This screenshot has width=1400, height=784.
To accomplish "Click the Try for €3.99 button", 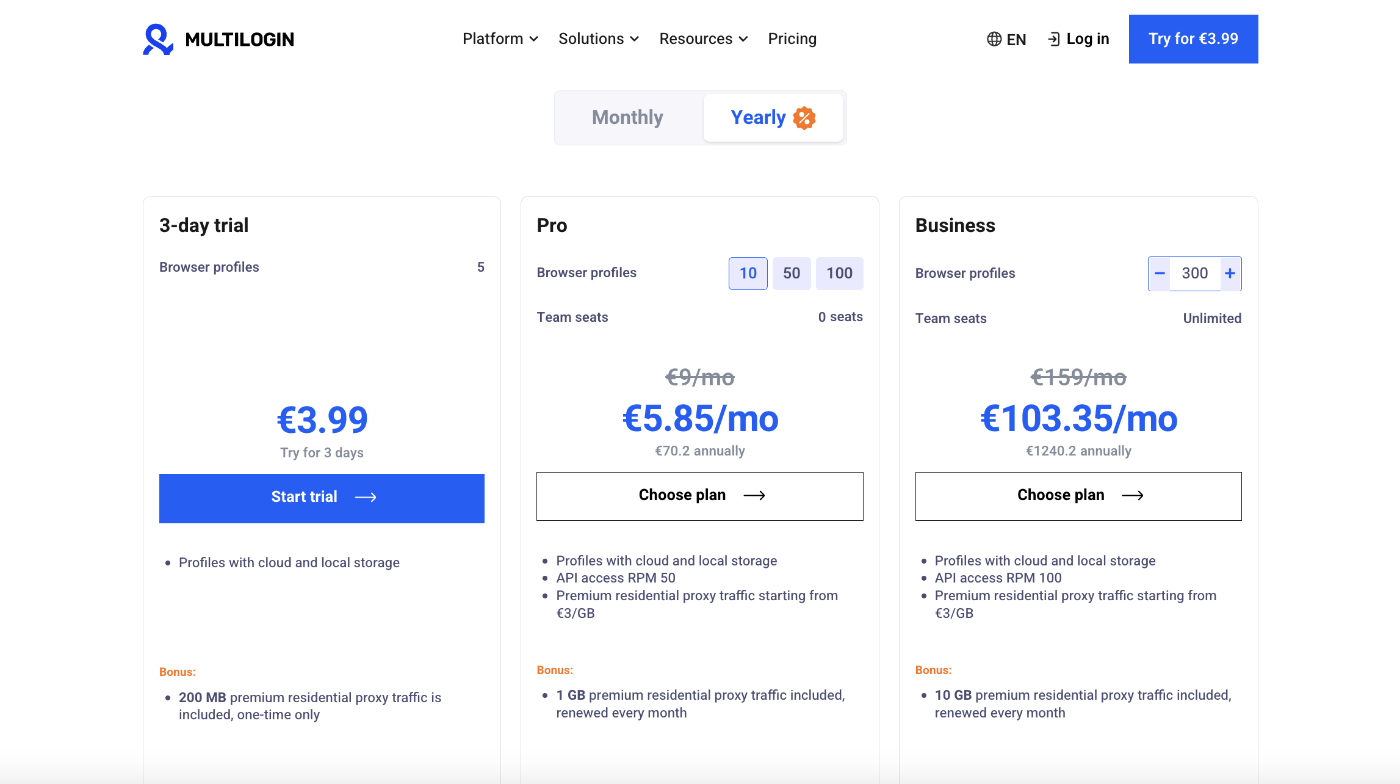I will [x=1193, y=38].
